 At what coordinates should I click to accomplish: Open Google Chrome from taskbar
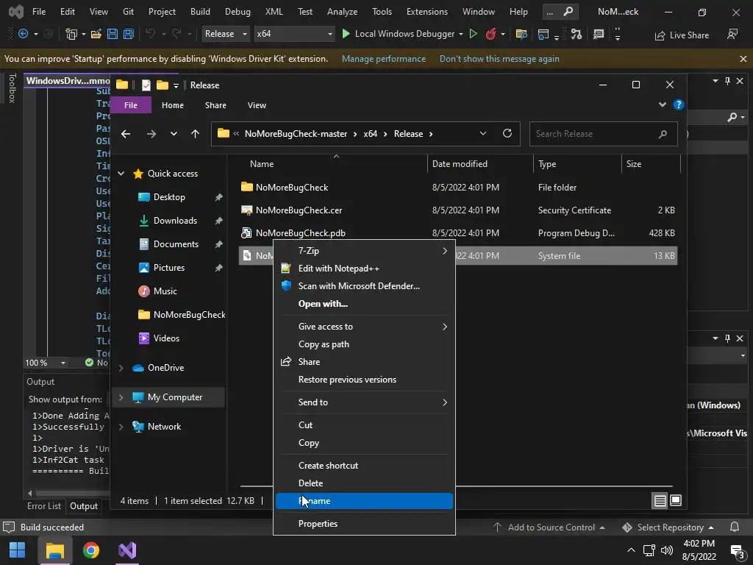(90, 550)
